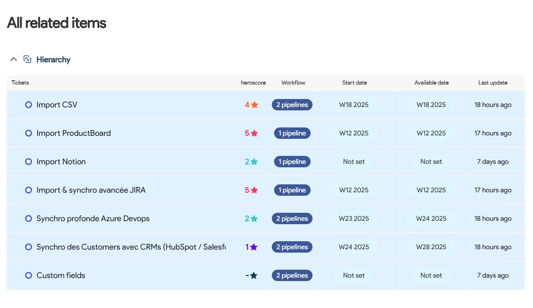Open the 2 pipelines badge for Synchro profonde Azure Devops
Viewport: 533px width, 308px height.
292,218
